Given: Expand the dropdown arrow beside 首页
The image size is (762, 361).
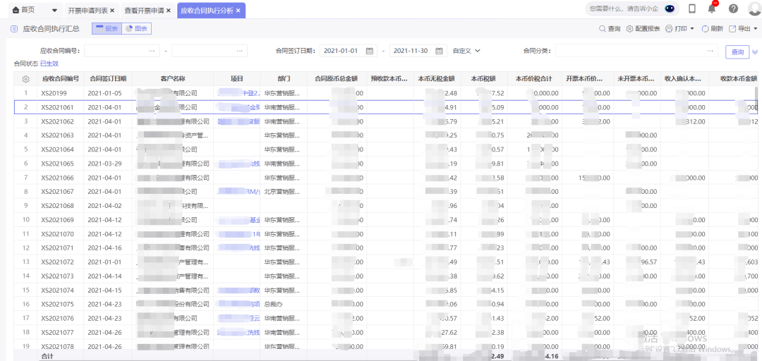Looking at the screenshot, I should click(x=54, y=11).
